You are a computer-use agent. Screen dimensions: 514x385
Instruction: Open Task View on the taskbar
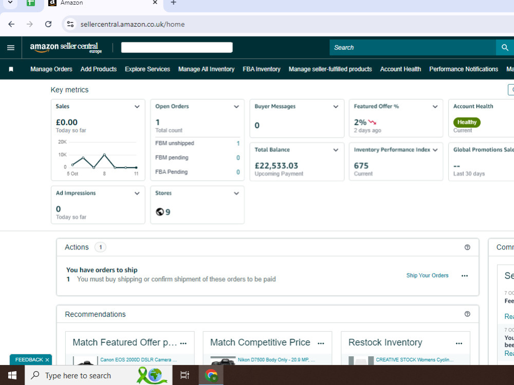click(185, 375)
